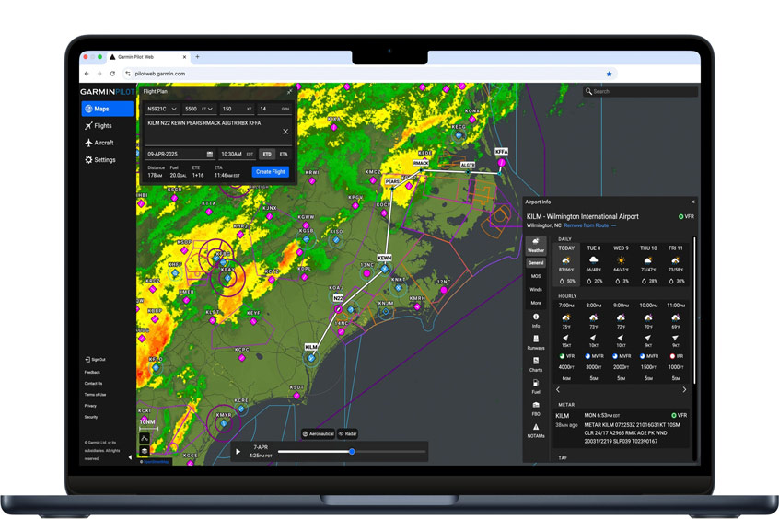Switch time mode to ETA
This screenshot has width=779, height=519.
click(x=284, y=155)
